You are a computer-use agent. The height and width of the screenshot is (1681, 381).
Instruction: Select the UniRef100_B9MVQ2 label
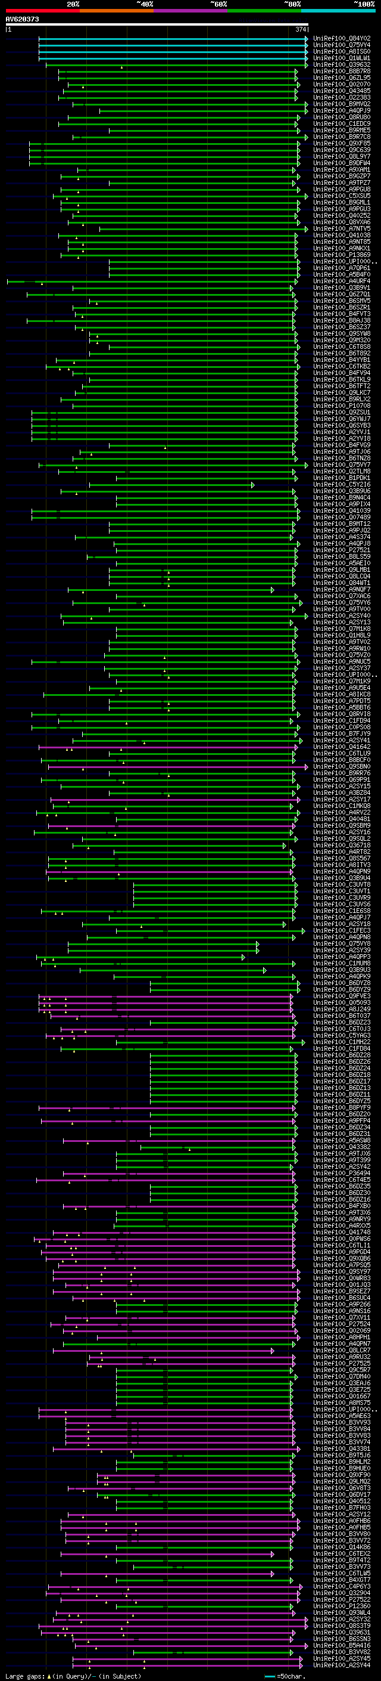pyautogui.click(x=342, y=104)
